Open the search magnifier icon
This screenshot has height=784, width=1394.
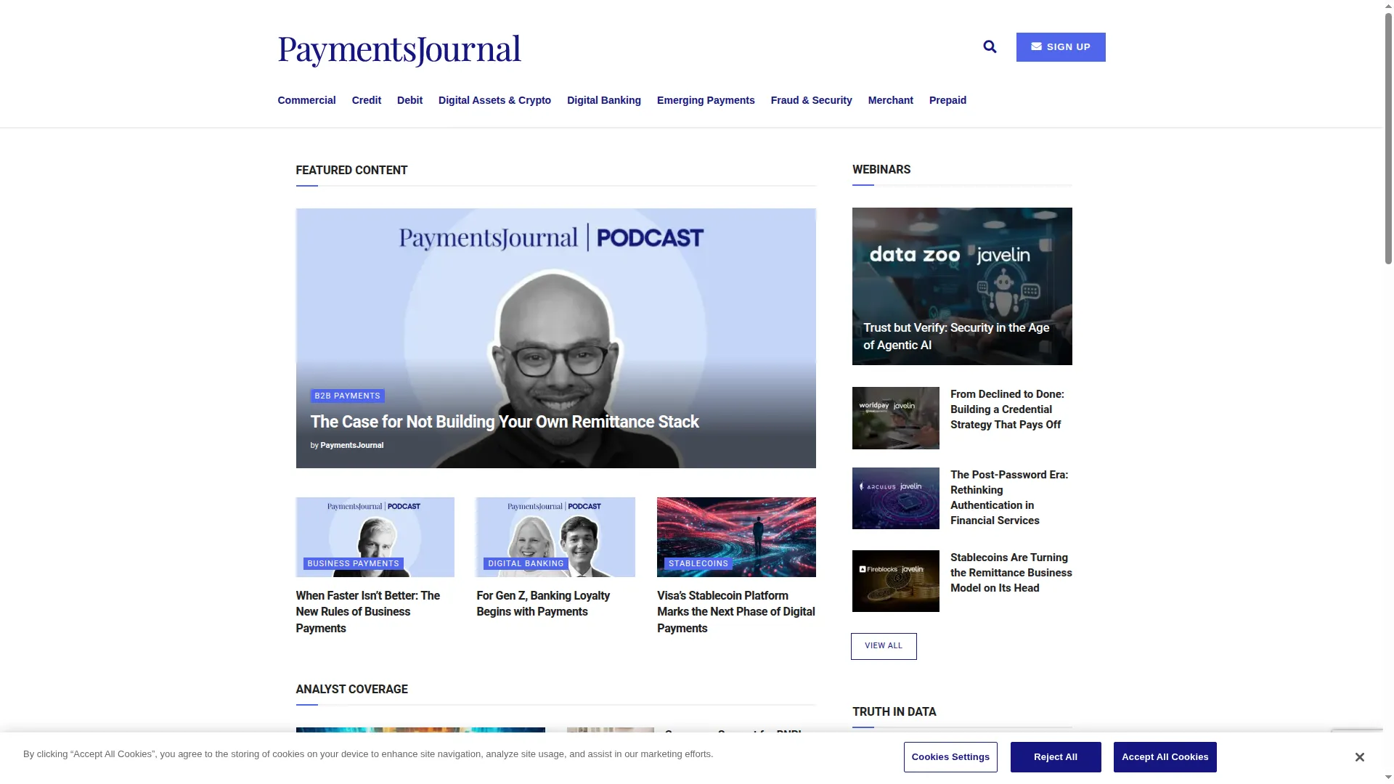coord(990,47)
